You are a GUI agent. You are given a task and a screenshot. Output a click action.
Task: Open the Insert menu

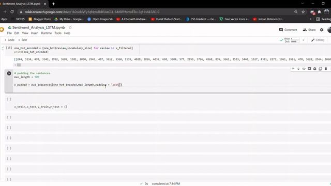35,33
